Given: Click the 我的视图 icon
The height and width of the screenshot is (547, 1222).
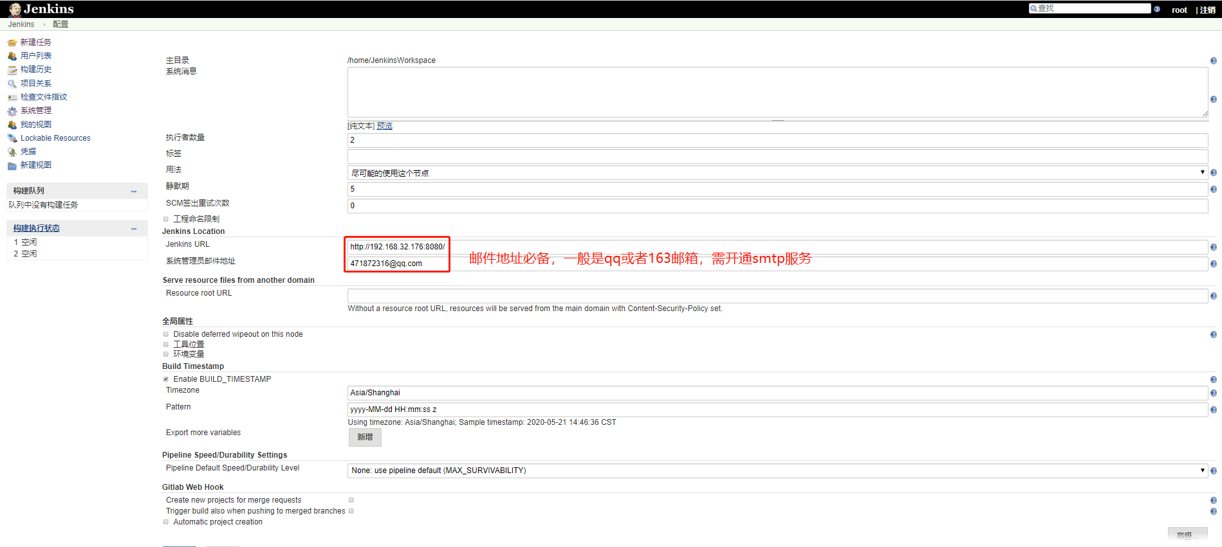Looking at the screenshot, I should coord(12,125).
